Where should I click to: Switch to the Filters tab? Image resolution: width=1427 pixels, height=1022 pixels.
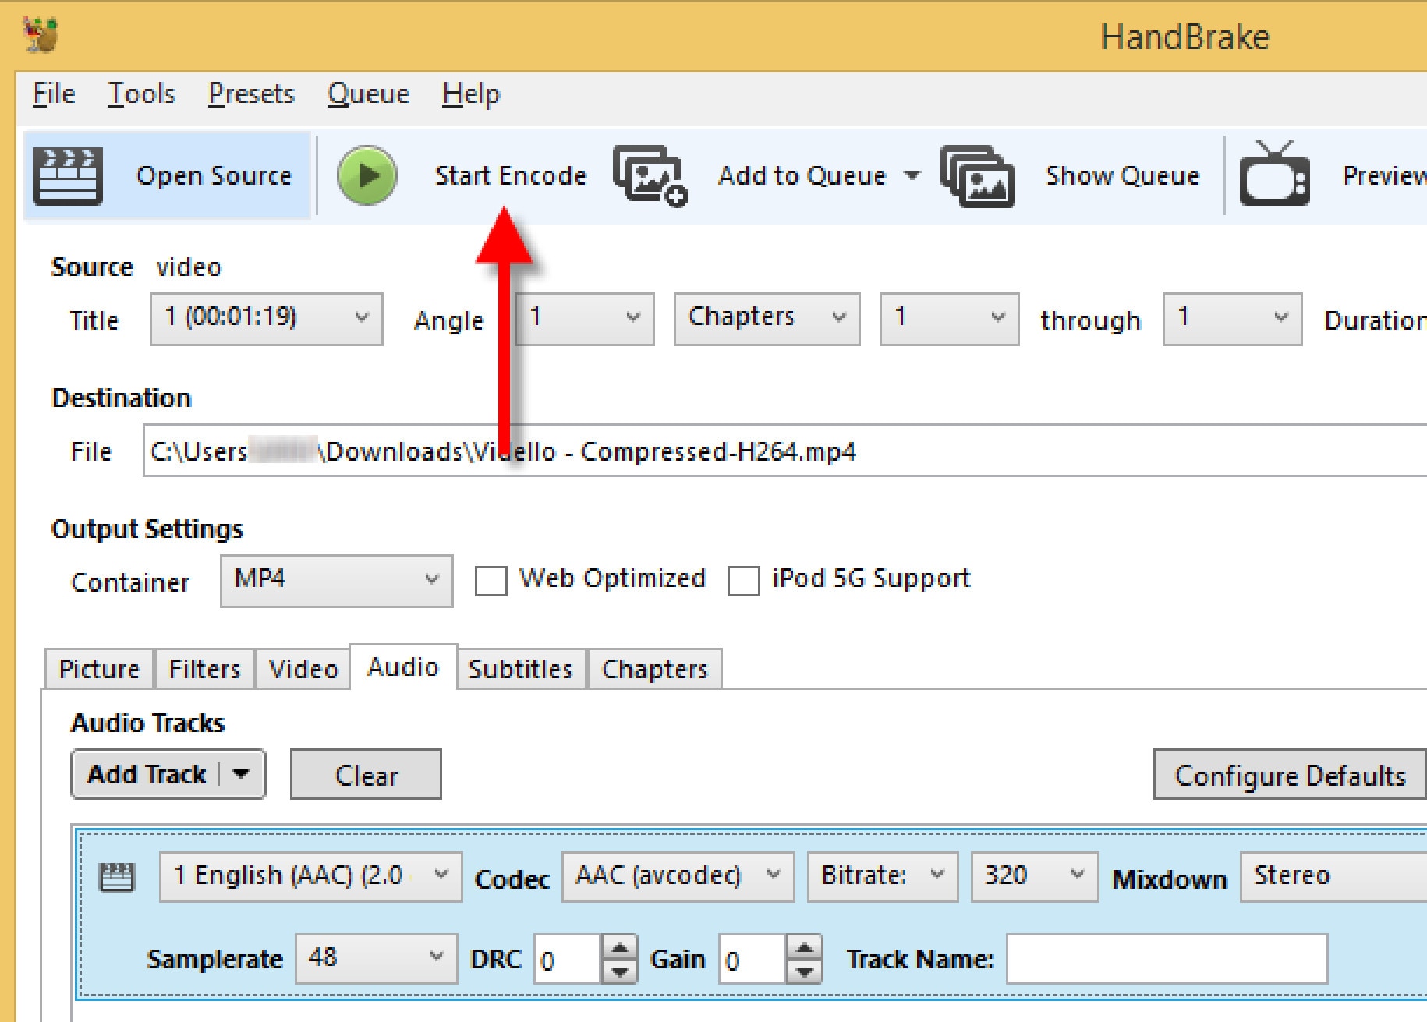point(204,669)
